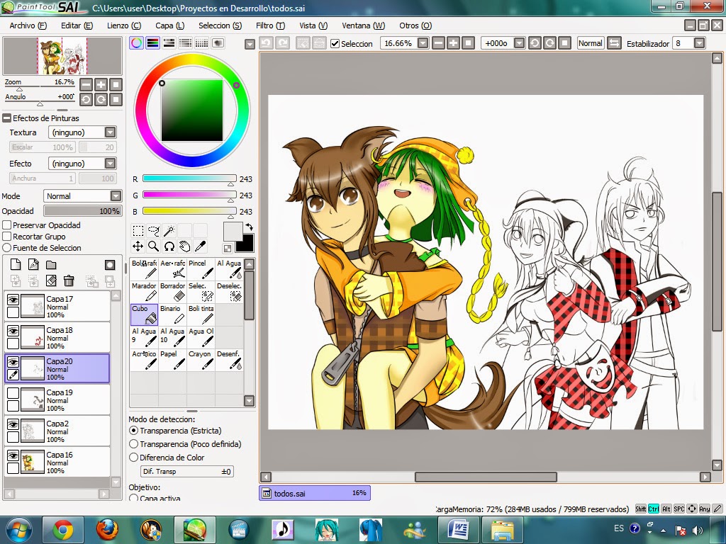Select the Capa2 layer row
726x544 pixels.
tap(57, 431)
